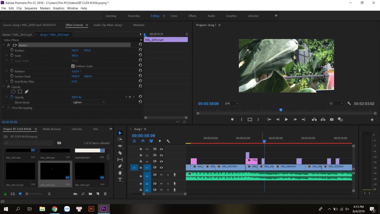The image size is (380, 214).
Task: Solo audio track A2
Action: click(x=168, y=184)
